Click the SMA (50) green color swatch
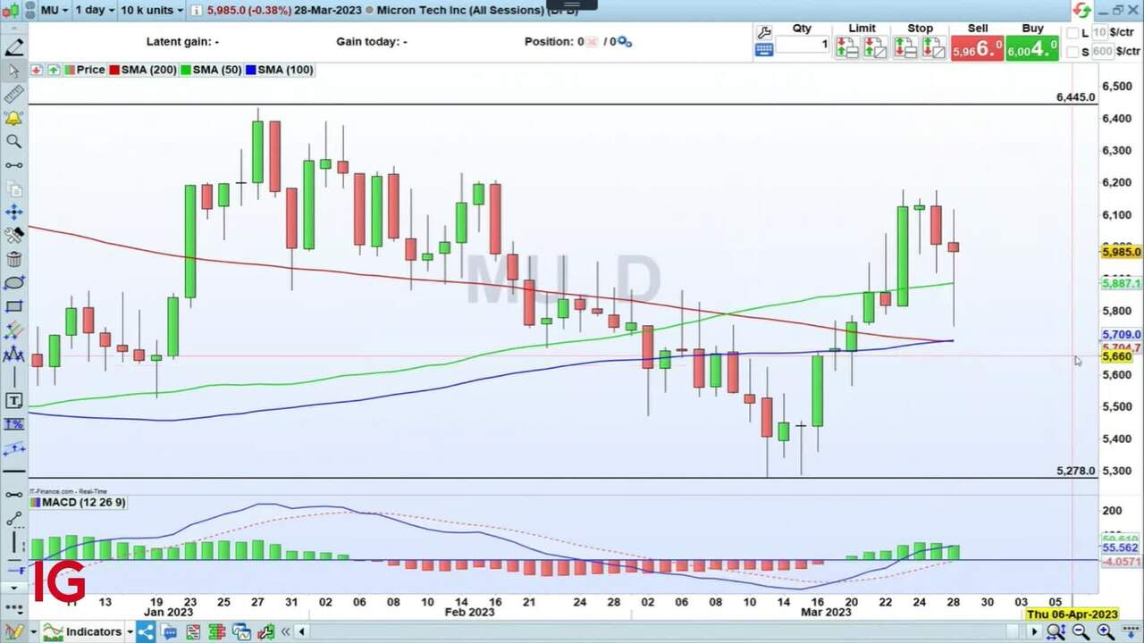This screenshot has width=1144, height=643. coord(186,70)
